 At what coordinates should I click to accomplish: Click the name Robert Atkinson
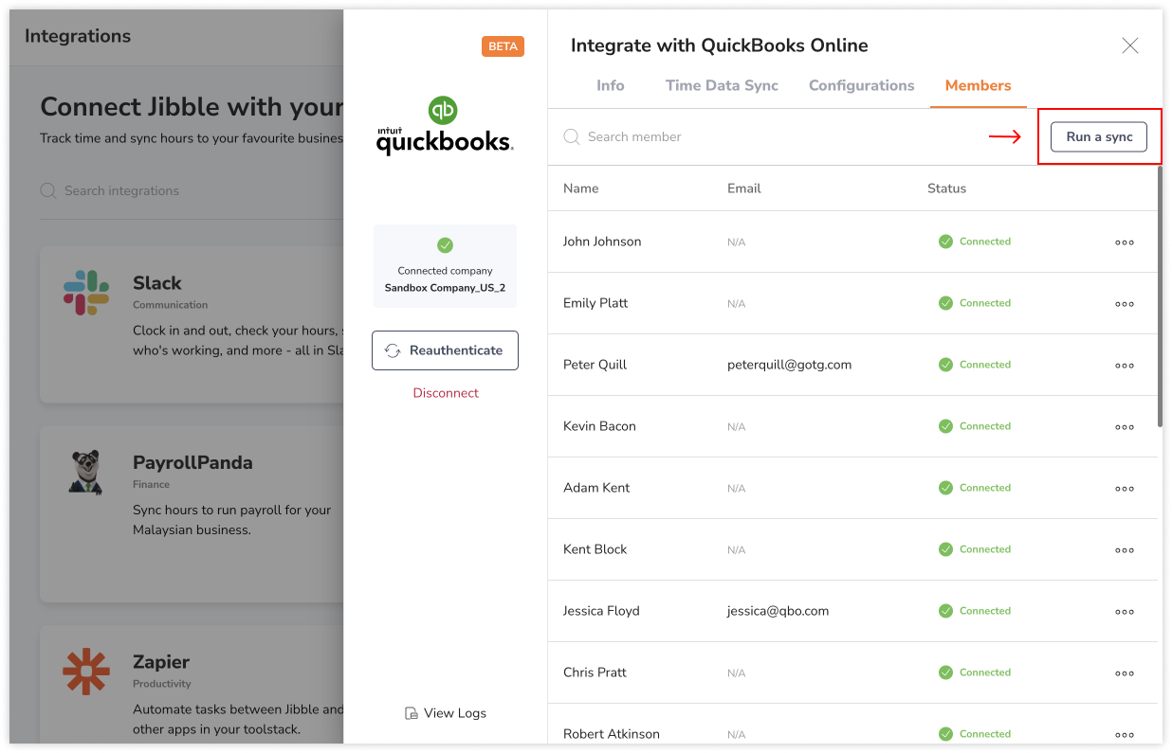point(612,734)
